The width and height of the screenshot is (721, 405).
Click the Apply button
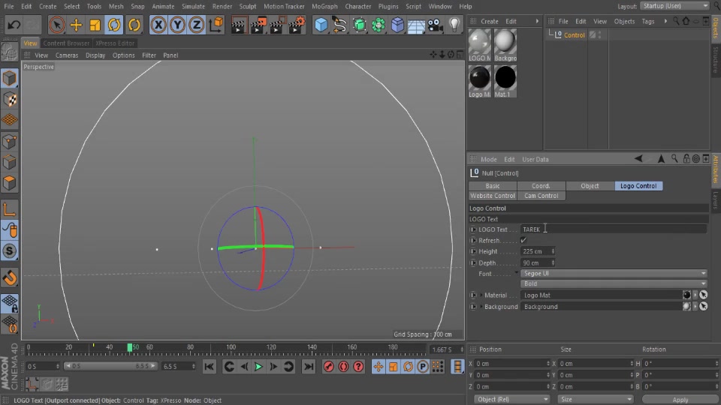[680, 400]
